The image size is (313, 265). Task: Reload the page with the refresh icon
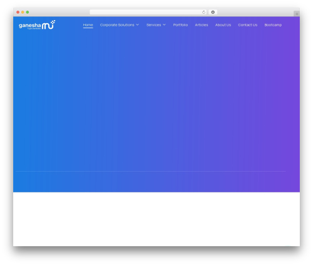(203, 13)
